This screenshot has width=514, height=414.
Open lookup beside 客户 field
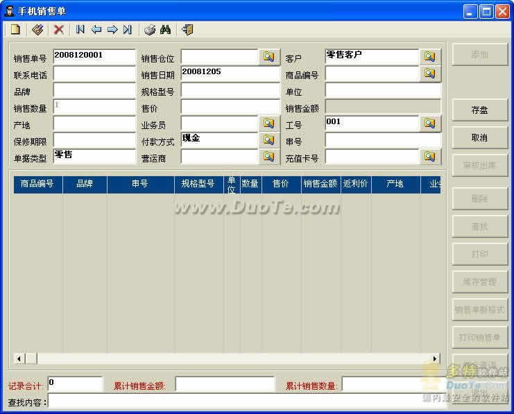click(429, 56)
